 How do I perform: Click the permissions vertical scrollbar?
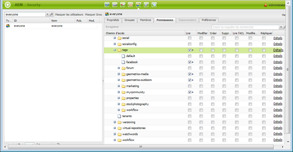[x=285, y=120]
